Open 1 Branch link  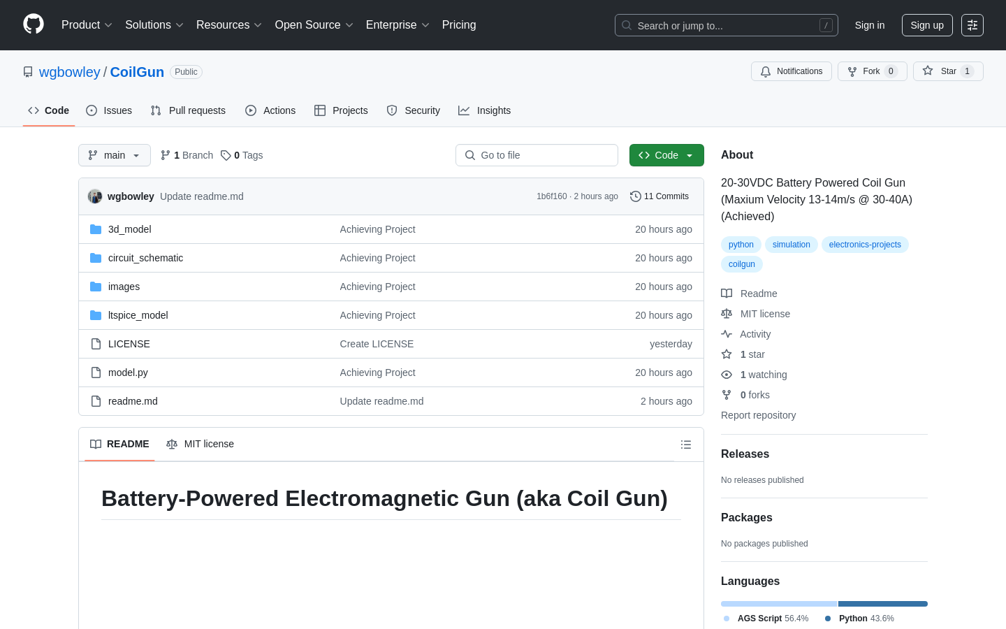[187, 155]
